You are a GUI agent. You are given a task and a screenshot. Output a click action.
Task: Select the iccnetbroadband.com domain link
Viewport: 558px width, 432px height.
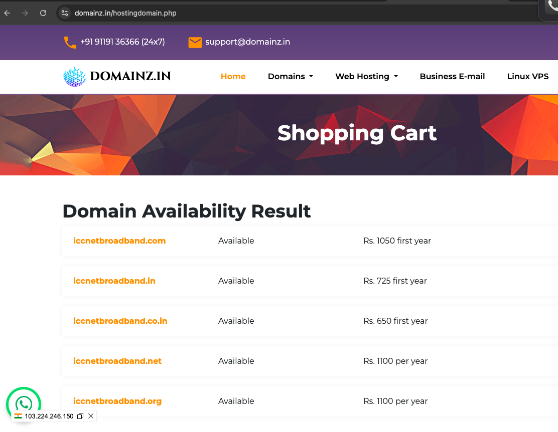pos(119,241)
